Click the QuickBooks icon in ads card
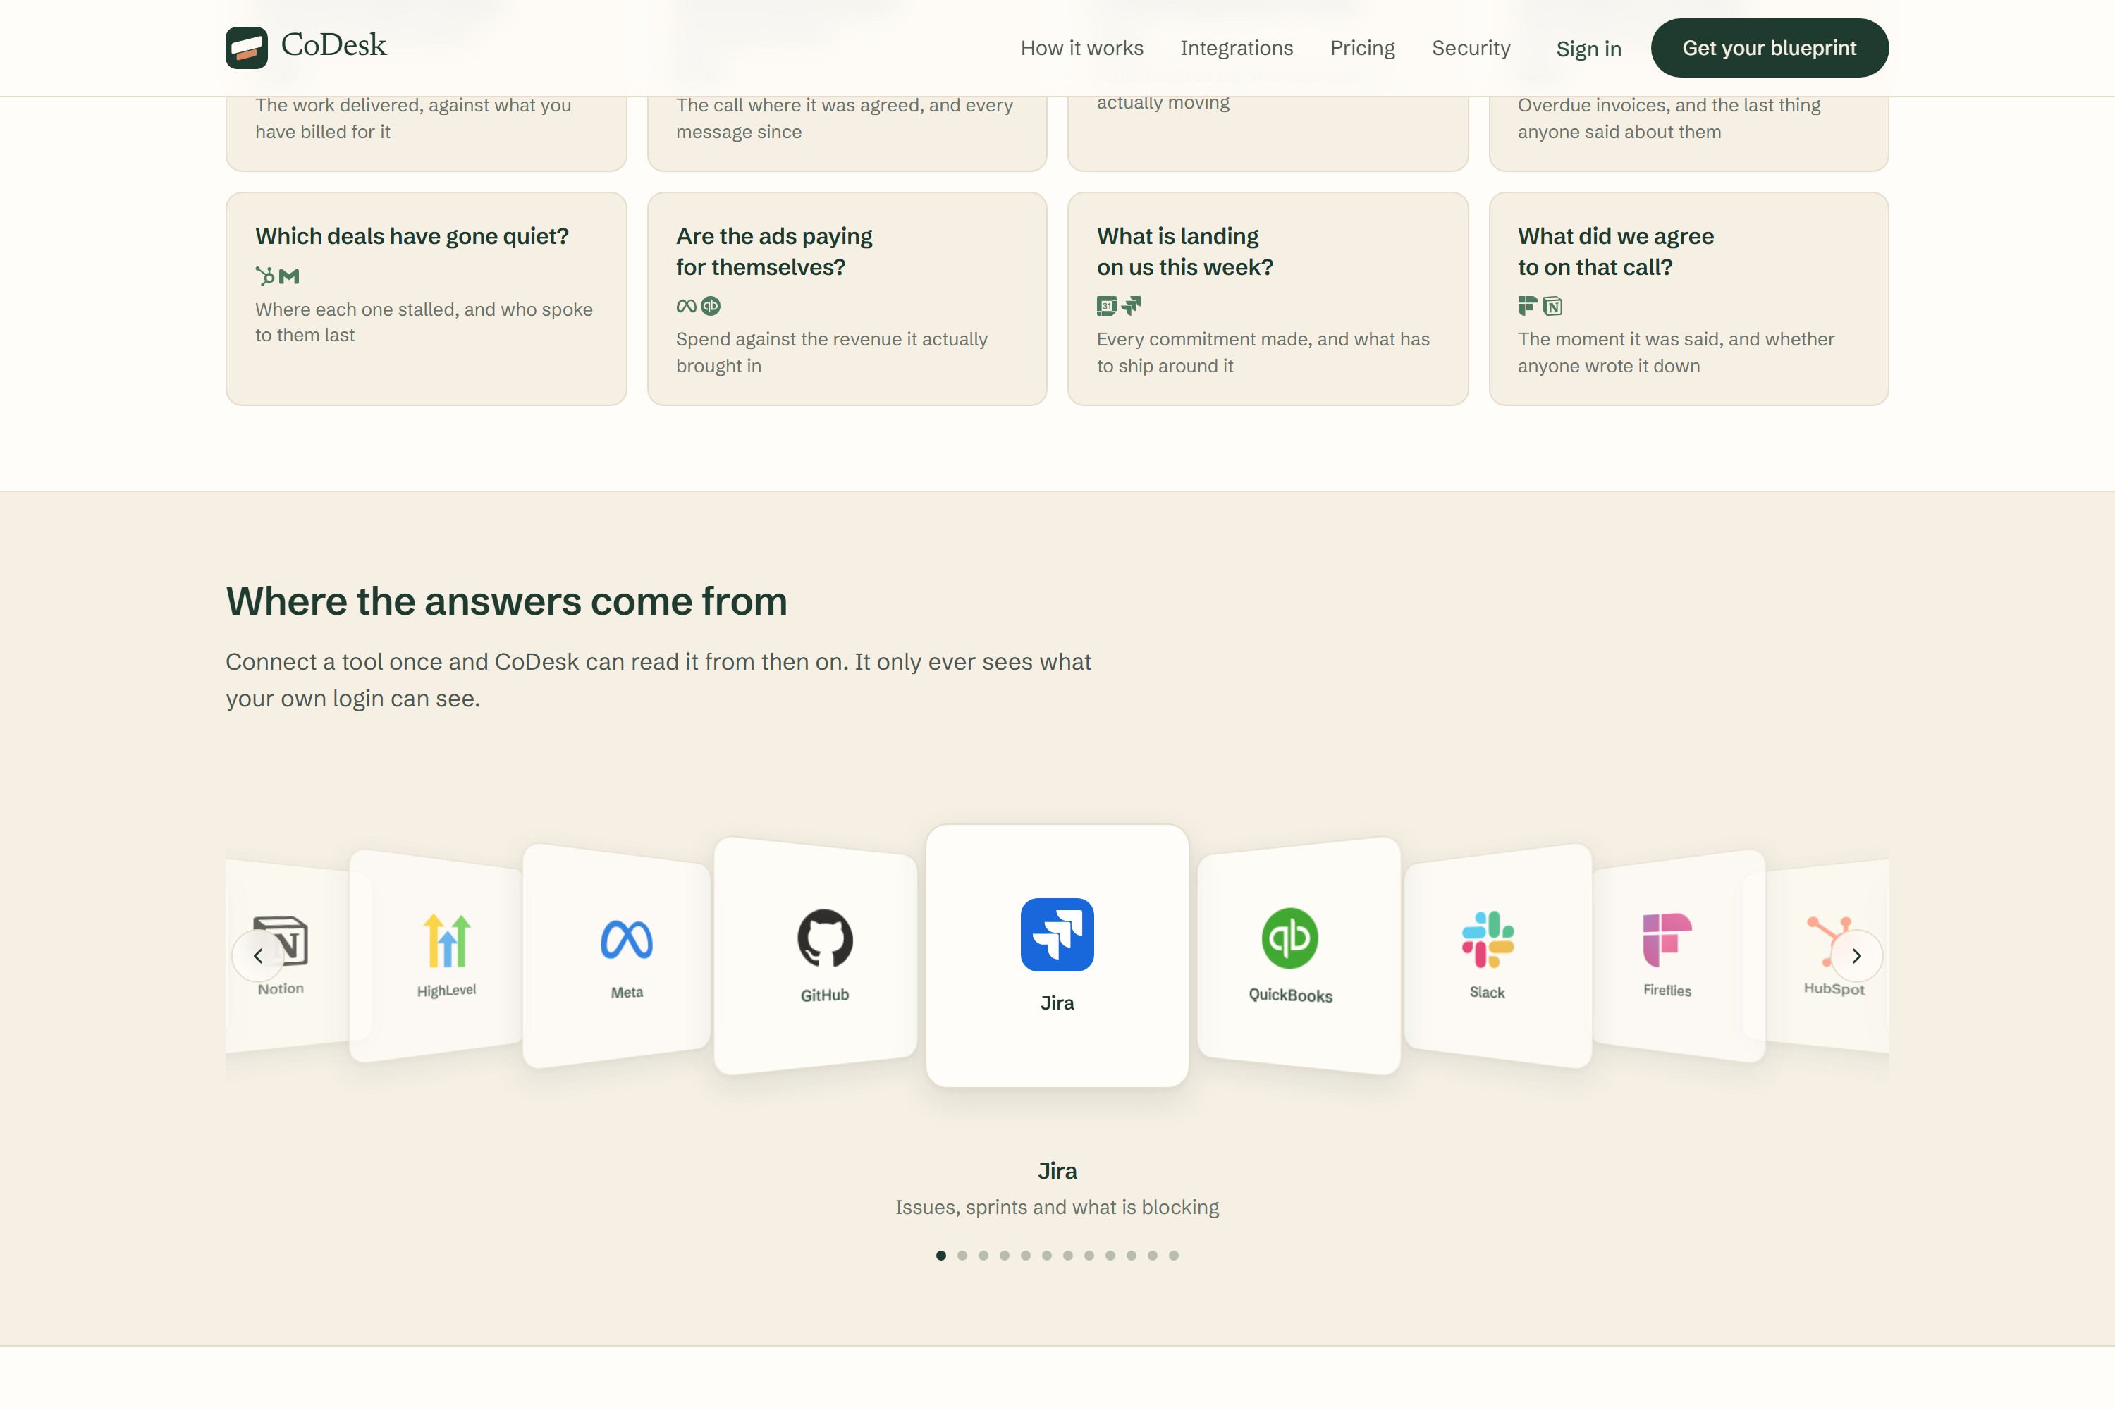The height and width of the screenshot is (1410, 2115). coord(711,306)
